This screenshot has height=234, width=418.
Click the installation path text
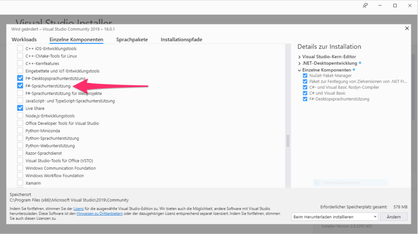[69, 200]
